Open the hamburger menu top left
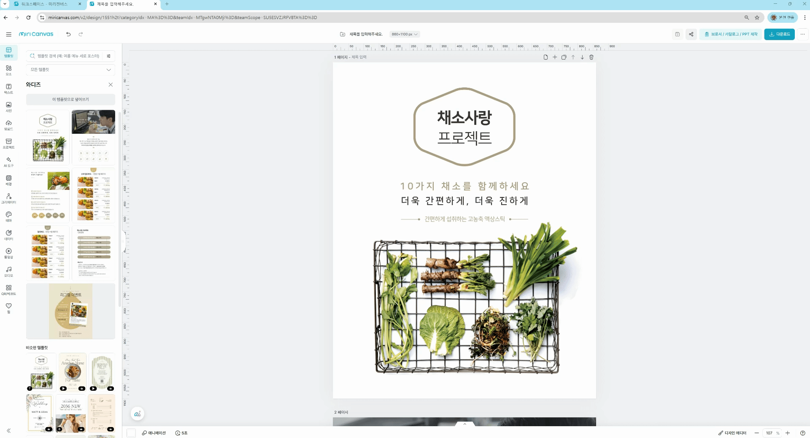 [x=9, y=34]
